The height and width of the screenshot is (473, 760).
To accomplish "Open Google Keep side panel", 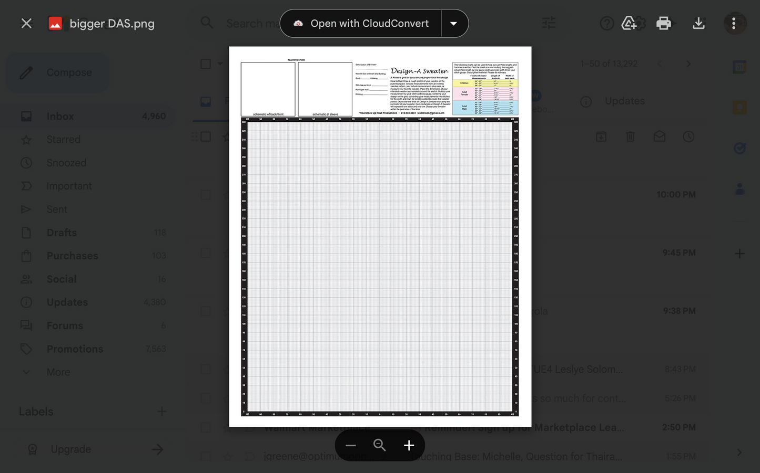I will (x=739, y=107).
